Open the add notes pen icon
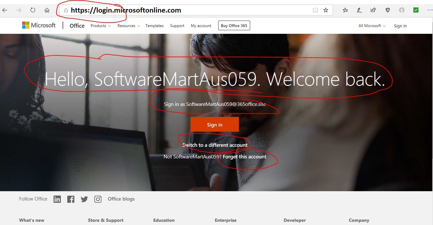The height and width of the screenshot is (225, 433). click(359, 10)
